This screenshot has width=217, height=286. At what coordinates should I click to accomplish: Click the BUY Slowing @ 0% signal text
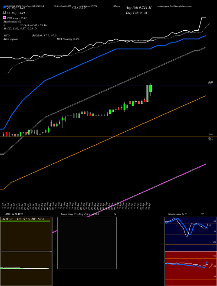tap(68, 39)
